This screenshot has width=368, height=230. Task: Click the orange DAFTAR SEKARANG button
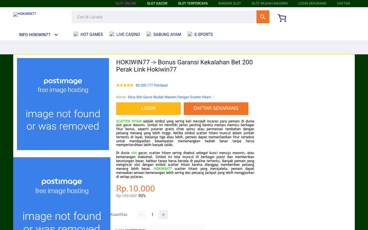[216, 109]
